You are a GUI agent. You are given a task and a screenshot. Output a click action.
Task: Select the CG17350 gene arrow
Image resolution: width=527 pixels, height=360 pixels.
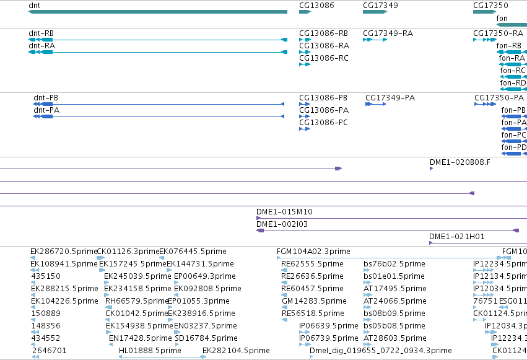click(485, 12)
